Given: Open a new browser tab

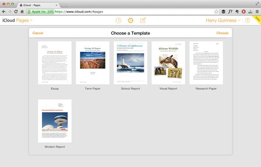Looking at the screenshot, I should [64, 5].
